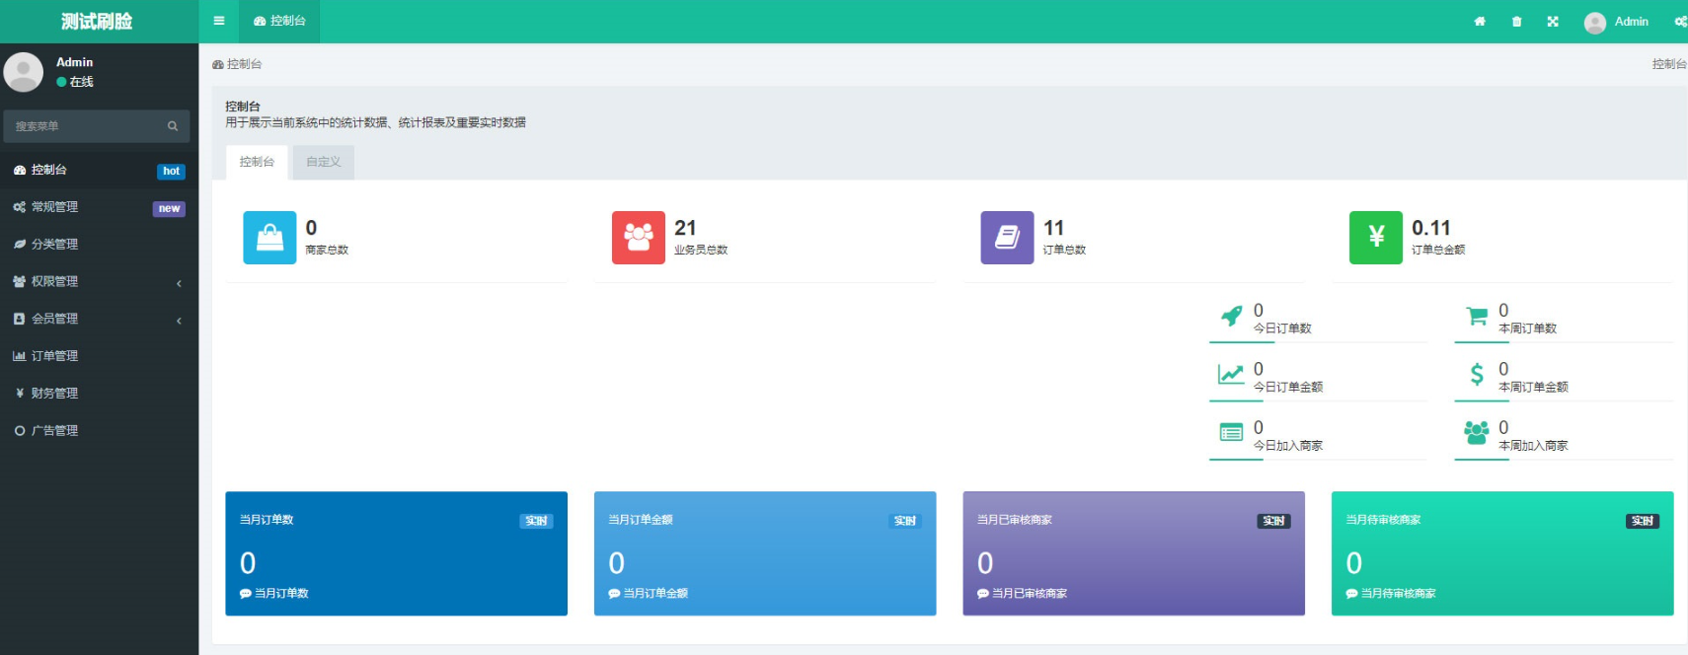Open settings cogs icon at top right

(x=1679, y=22)
